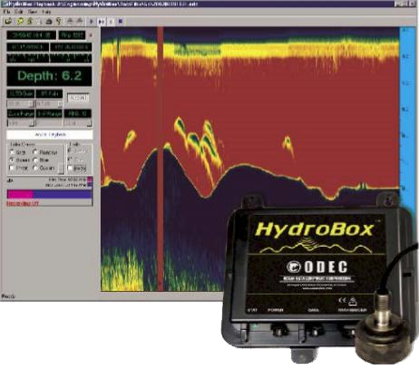Open the File menu
Screen dimensions: 419x369
(7, 12)
